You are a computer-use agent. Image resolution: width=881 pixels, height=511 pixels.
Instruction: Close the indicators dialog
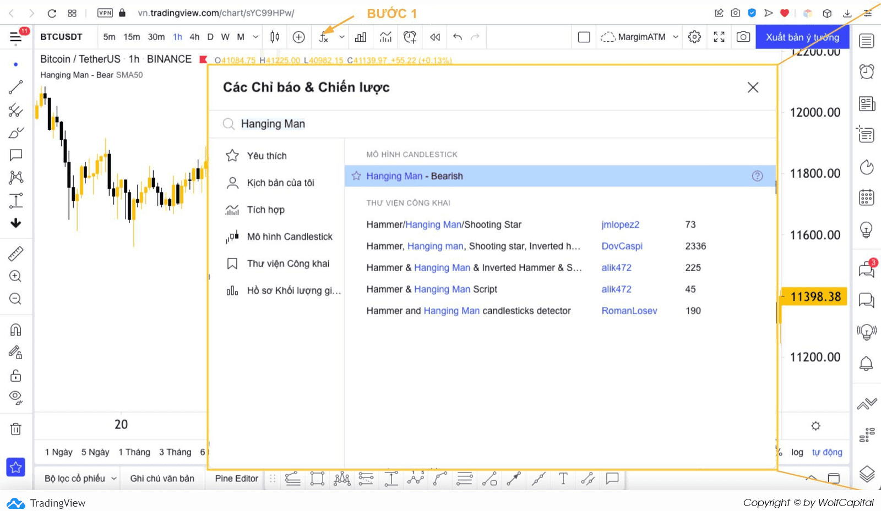[x=753, y=87]
